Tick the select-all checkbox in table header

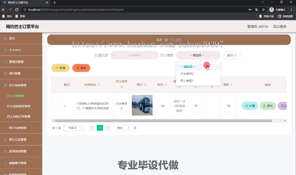coord(57,85)
